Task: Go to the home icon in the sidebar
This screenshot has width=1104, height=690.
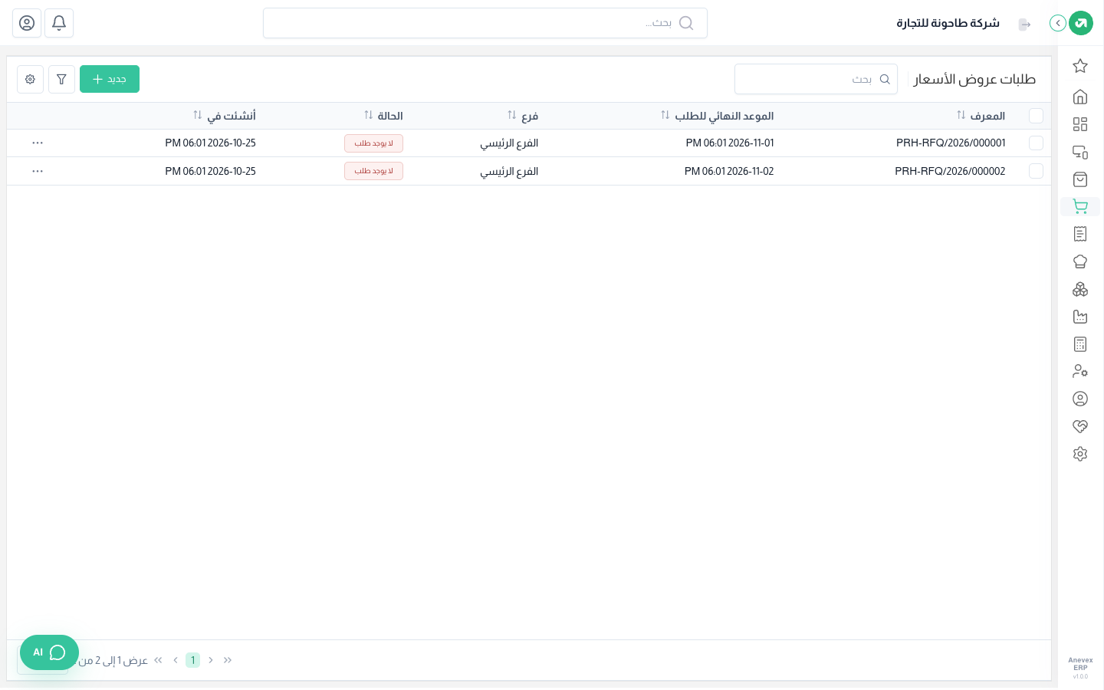Action: tap(1080, 97)
